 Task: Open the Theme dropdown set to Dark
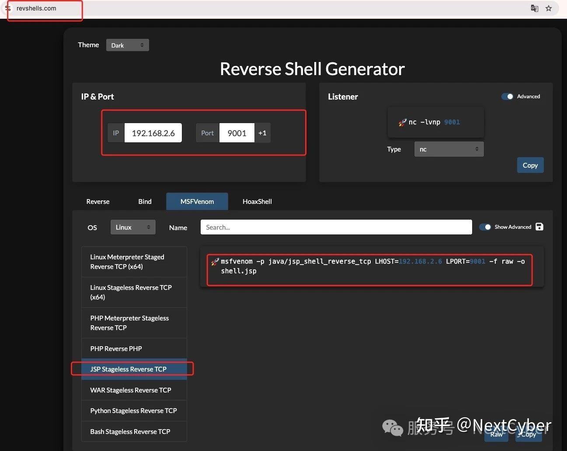(127, 45)
